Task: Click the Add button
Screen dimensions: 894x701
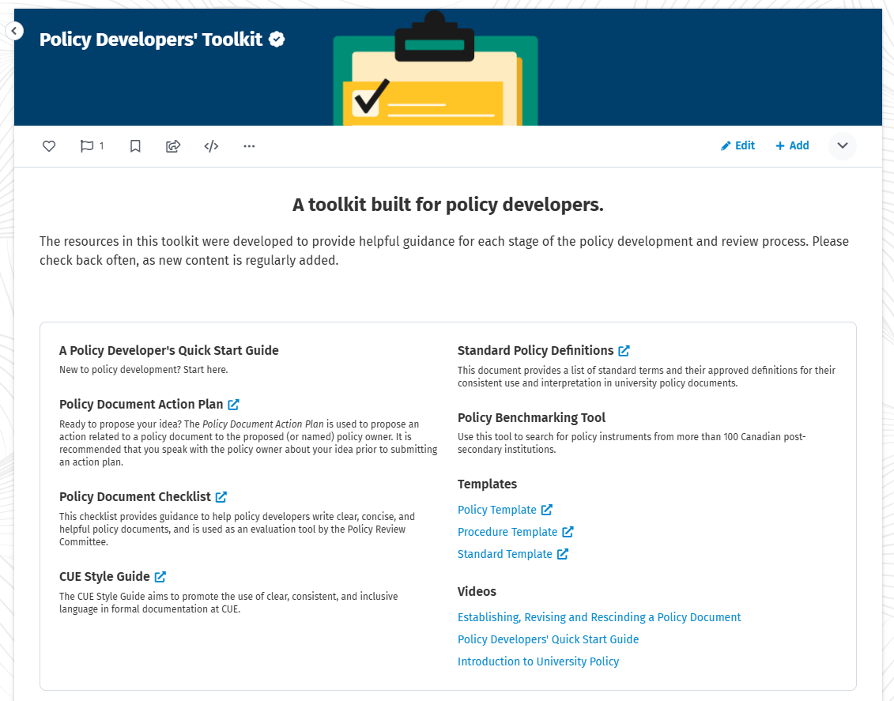Action: coord(792,145)
